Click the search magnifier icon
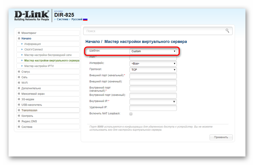This screenshot has width=254, height=165. [227, 31]
